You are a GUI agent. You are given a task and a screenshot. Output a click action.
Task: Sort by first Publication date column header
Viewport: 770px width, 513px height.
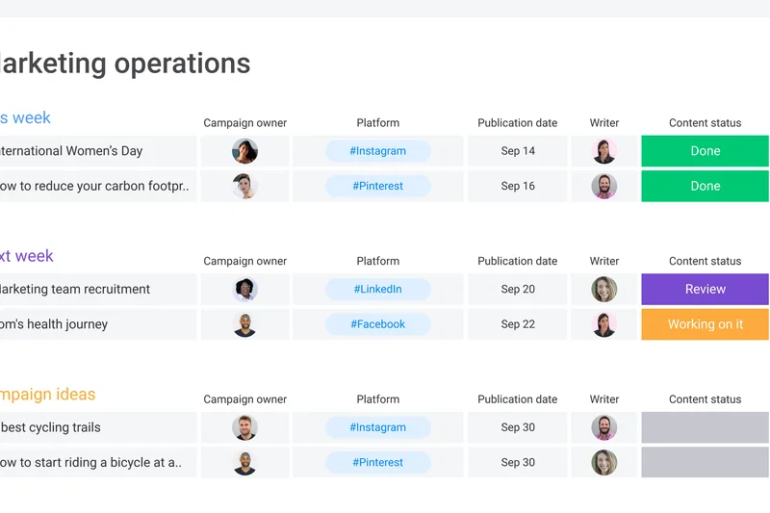pyautogui.click(x=518, y=123)
